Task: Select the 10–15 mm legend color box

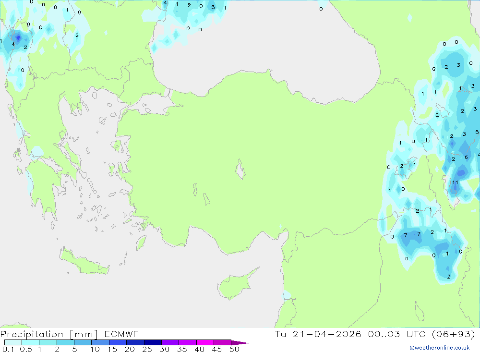Action: [x=100, y=342]
